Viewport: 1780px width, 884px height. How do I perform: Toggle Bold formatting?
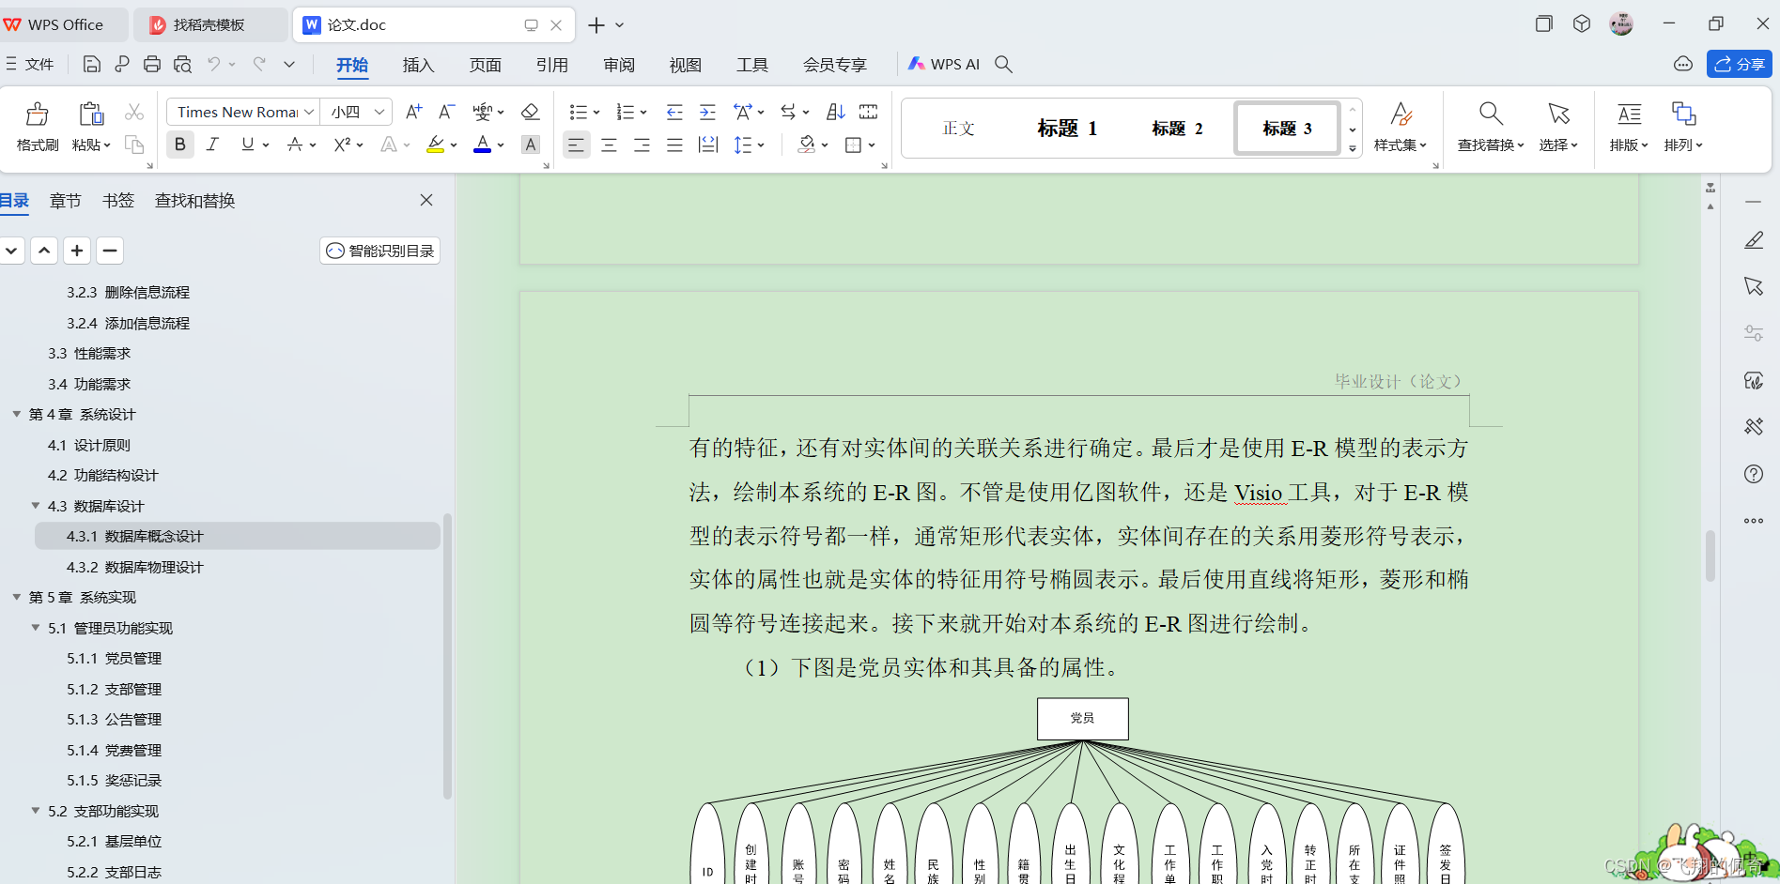click(x=180, y=145)
